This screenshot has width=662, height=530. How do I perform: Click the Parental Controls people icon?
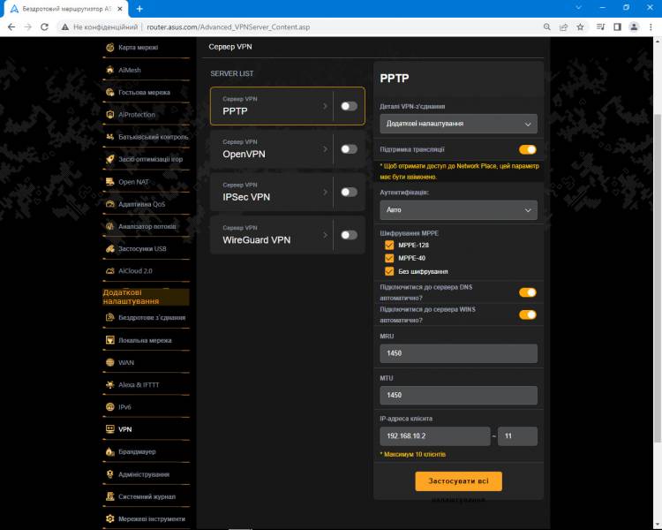tap(110, 137)
